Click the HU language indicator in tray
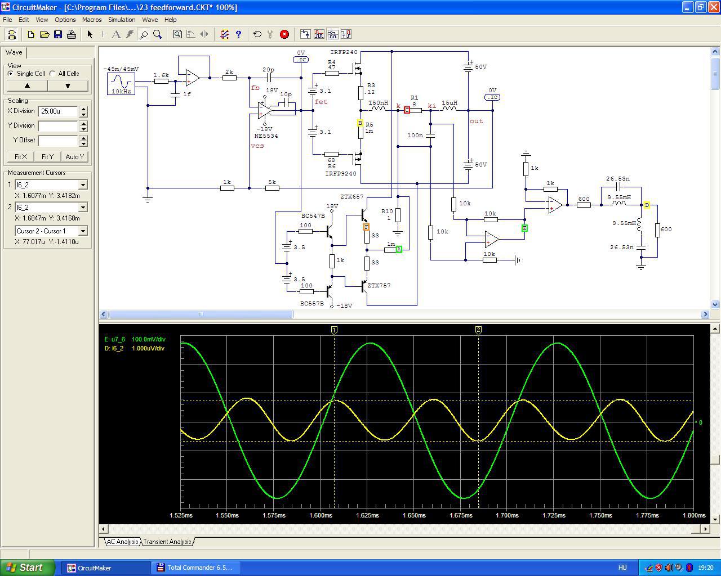The height and width of the screenshot is (576, 721). pyautogui.click(x=622, y=568)
